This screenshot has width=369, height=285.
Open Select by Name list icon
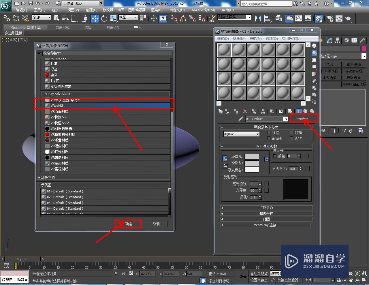pos(65,18)
